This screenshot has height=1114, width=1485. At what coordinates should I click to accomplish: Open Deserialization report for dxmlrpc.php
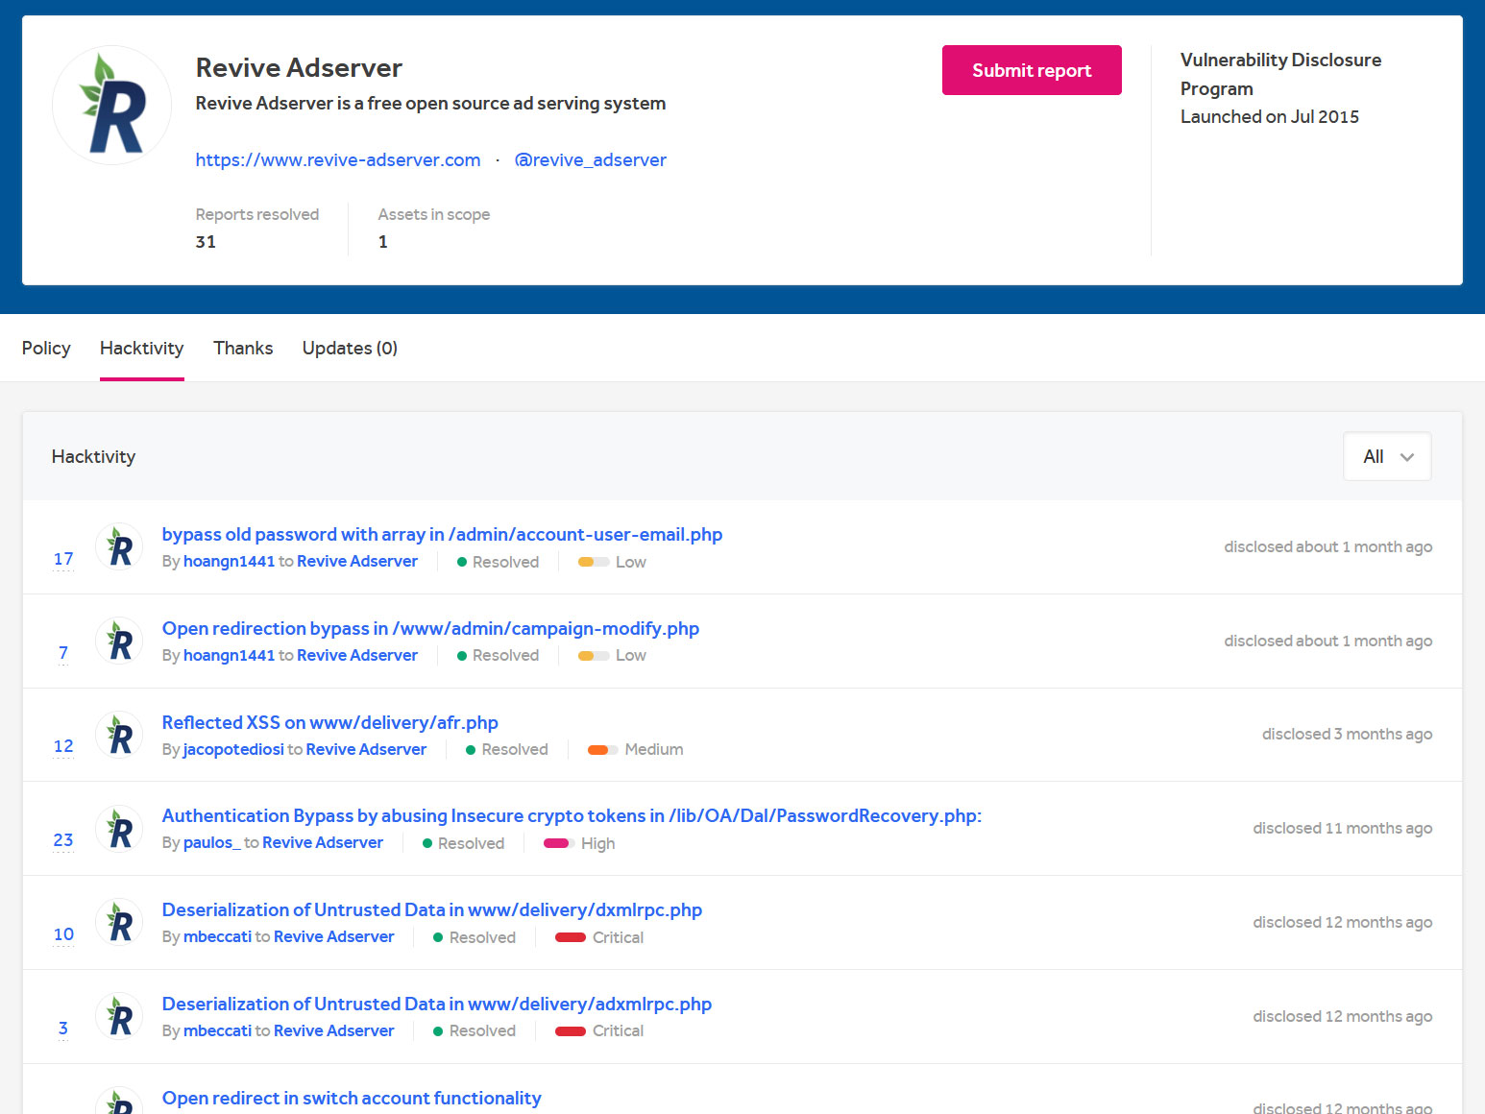[431, 909]
